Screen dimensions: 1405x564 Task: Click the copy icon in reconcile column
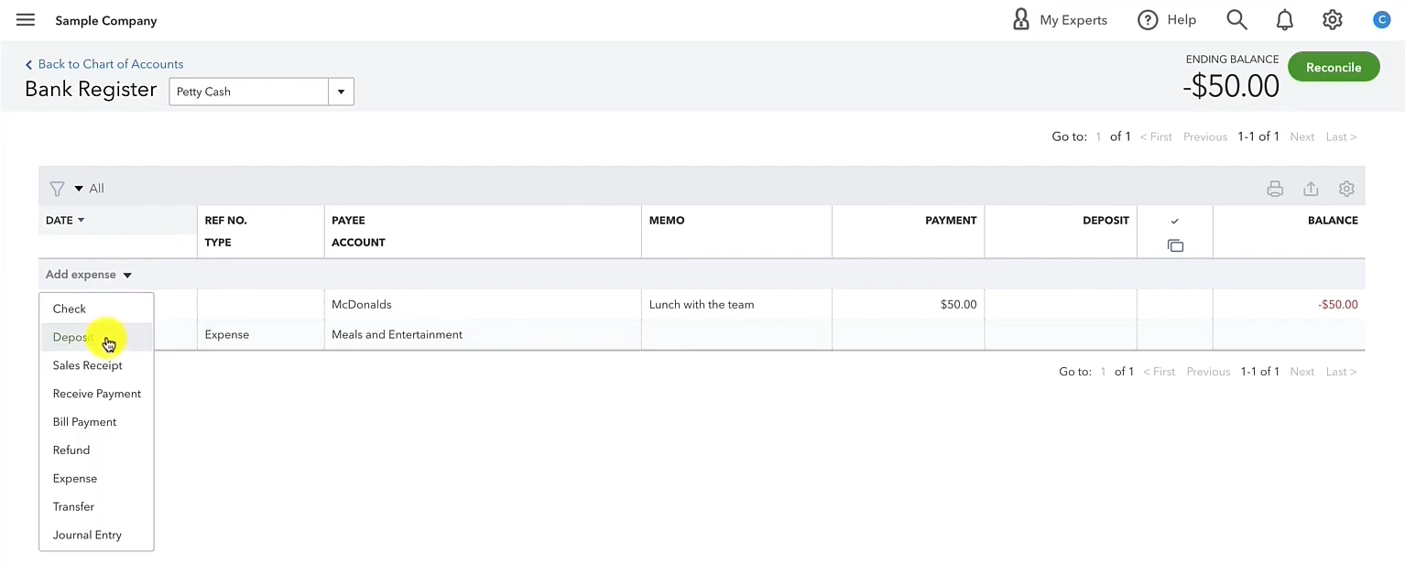coord(1175,245)
